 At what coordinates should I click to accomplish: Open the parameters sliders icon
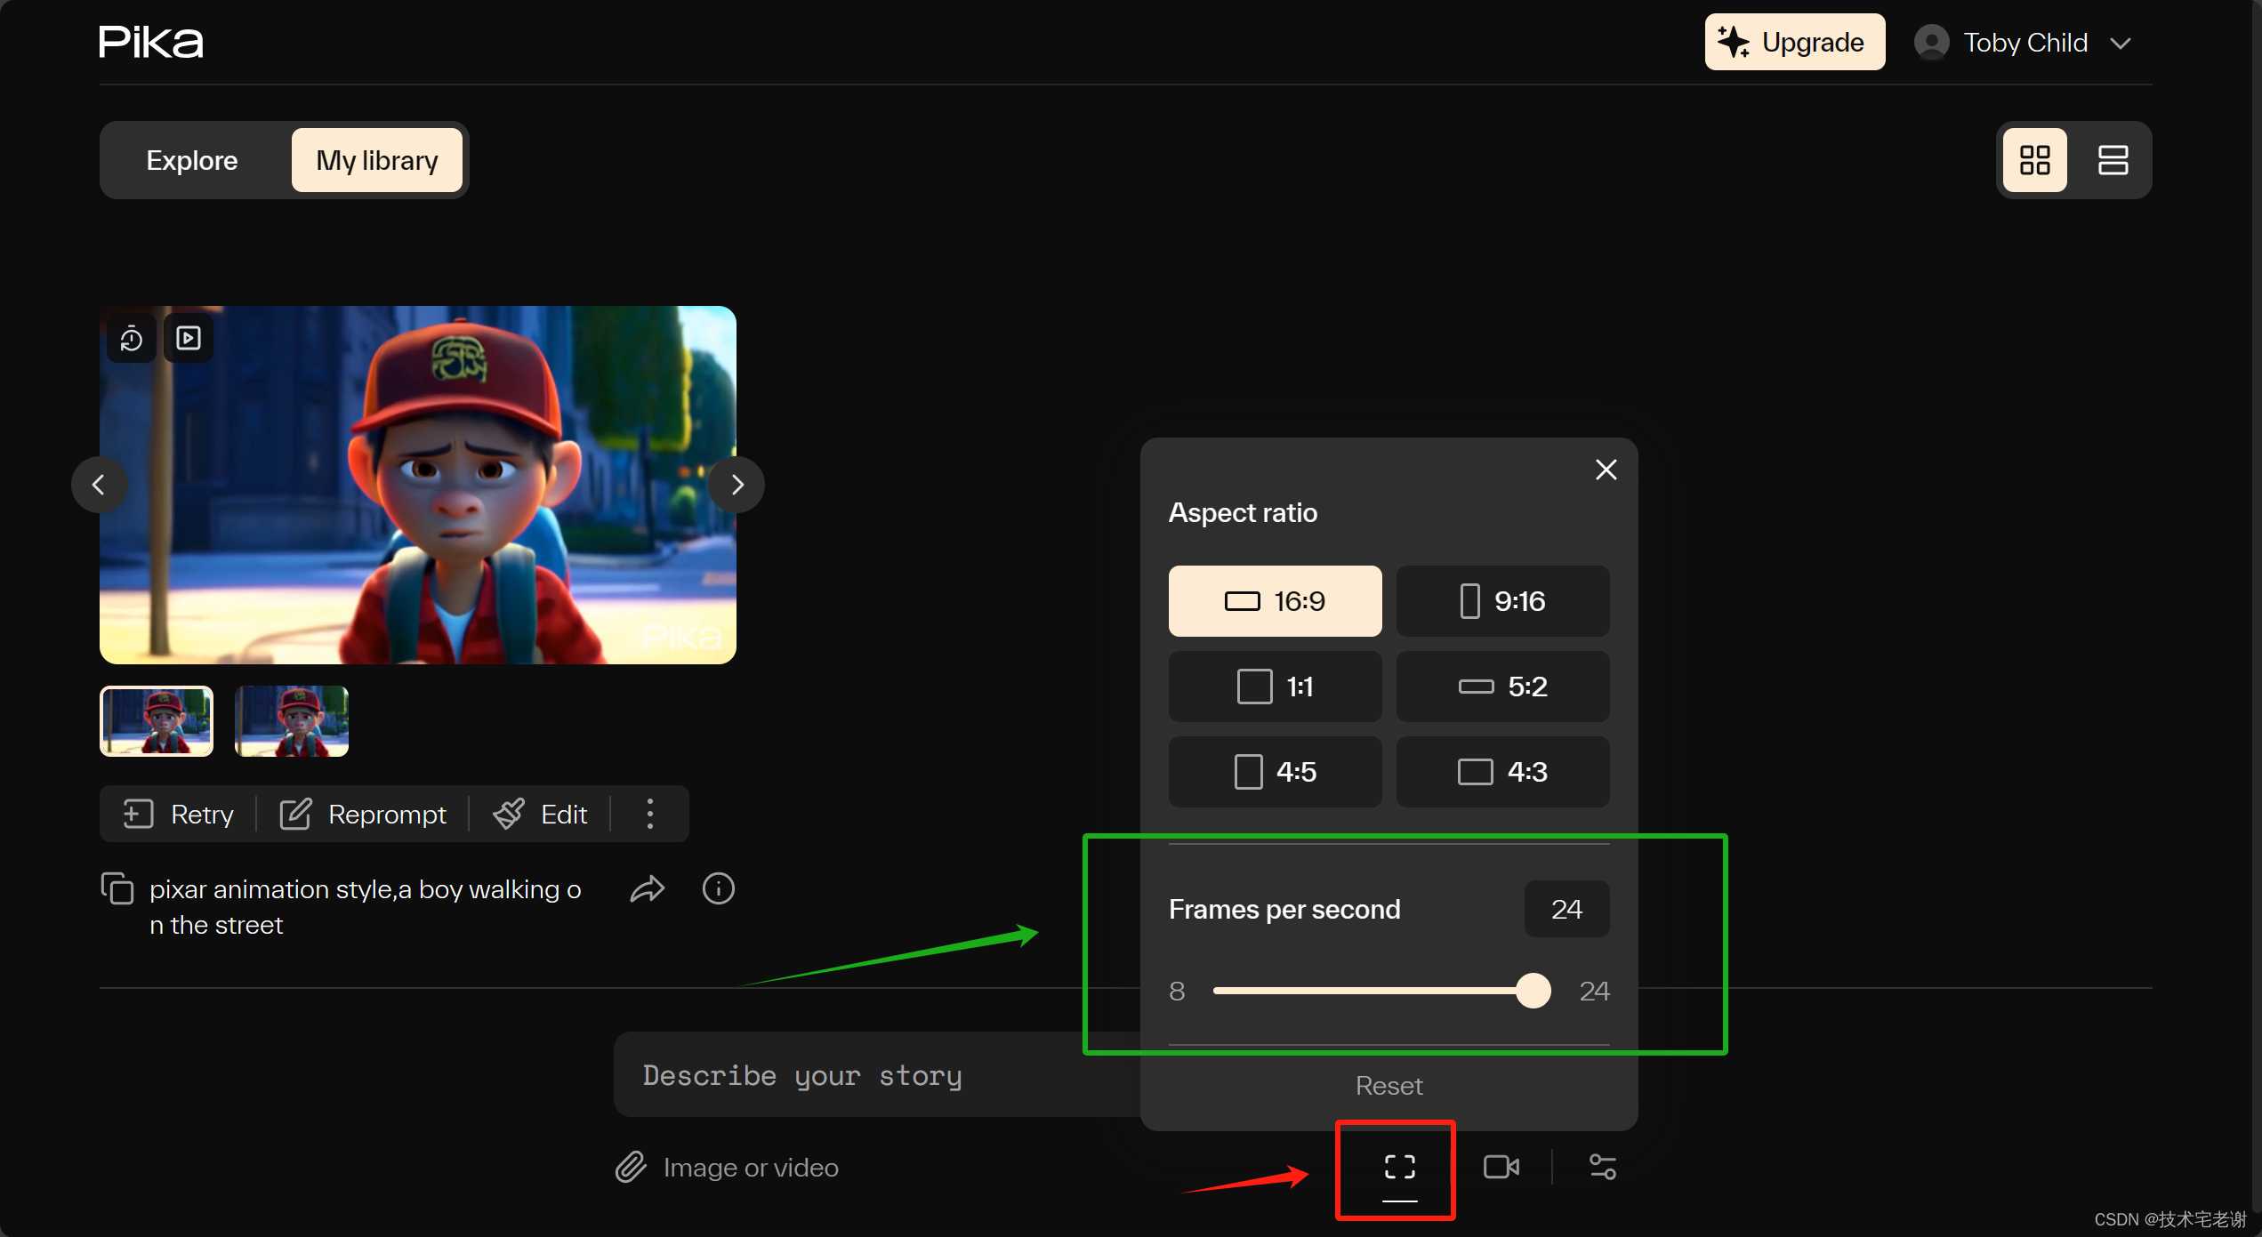(1603, 1167)
